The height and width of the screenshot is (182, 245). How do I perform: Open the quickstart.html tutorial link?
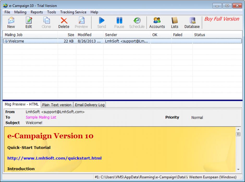(x=54, y=158)
